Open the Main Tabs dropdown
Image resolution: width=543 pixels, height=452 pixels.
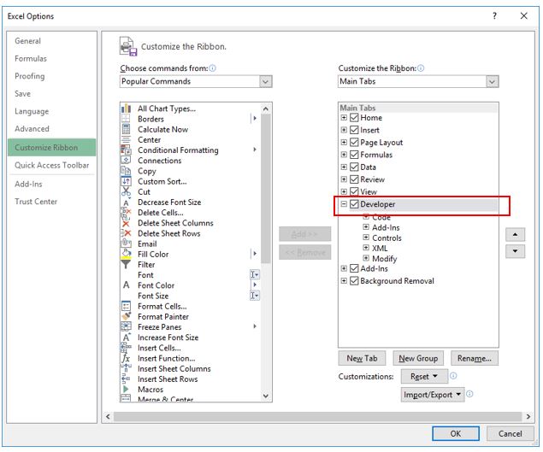492,82
